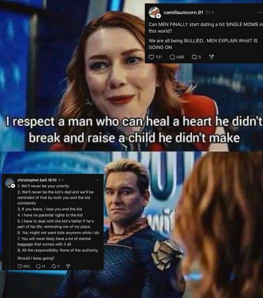Repost christopher.bell.1610's reply
The height and width of the screenshot is (298, 263).
pos(54,266)
